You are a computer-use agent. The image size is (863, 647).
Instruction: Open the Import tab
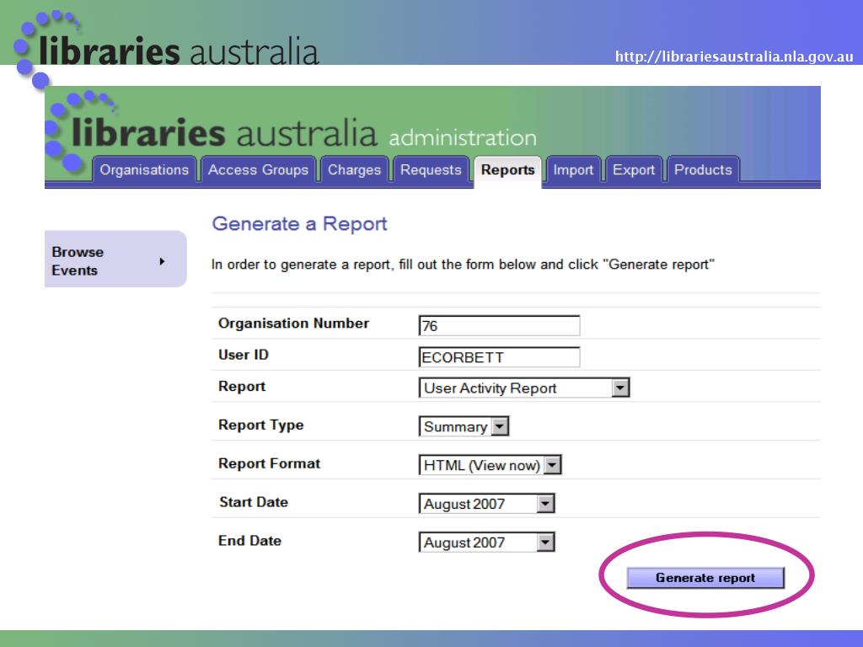click(573, 170)
